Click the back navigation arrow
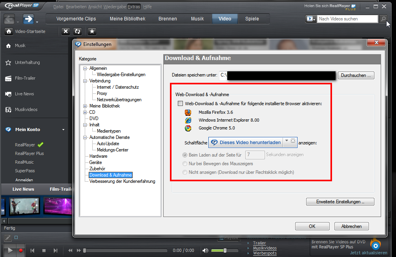 click(x=9, y=19)
